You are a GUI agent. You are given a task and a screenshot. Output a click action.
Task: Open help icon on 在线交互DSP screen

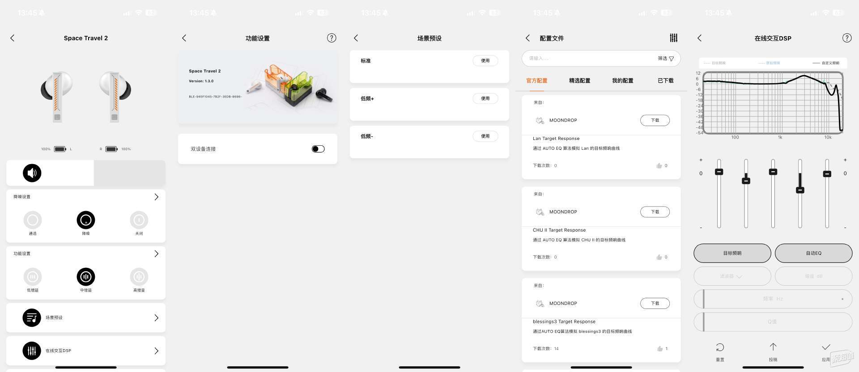(x=847, y=38)
